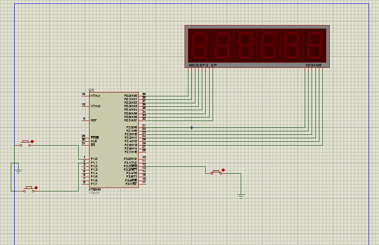Click the EA pin label
379x245 pixels.
(x=93, y=145)
